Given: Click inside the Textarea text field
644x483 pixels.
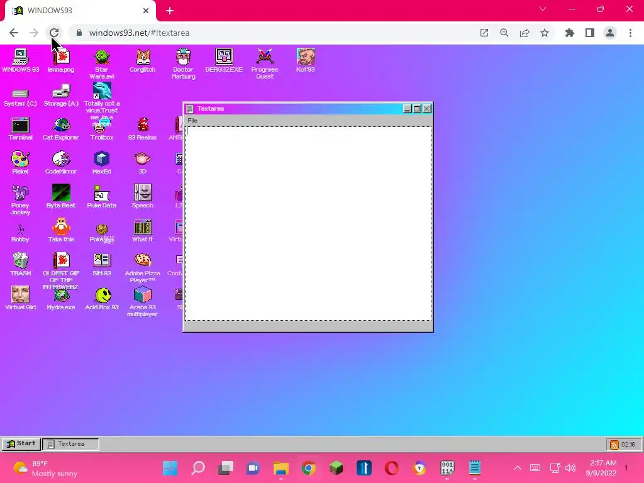Looking at the screenshot, I should pos(308,223).
